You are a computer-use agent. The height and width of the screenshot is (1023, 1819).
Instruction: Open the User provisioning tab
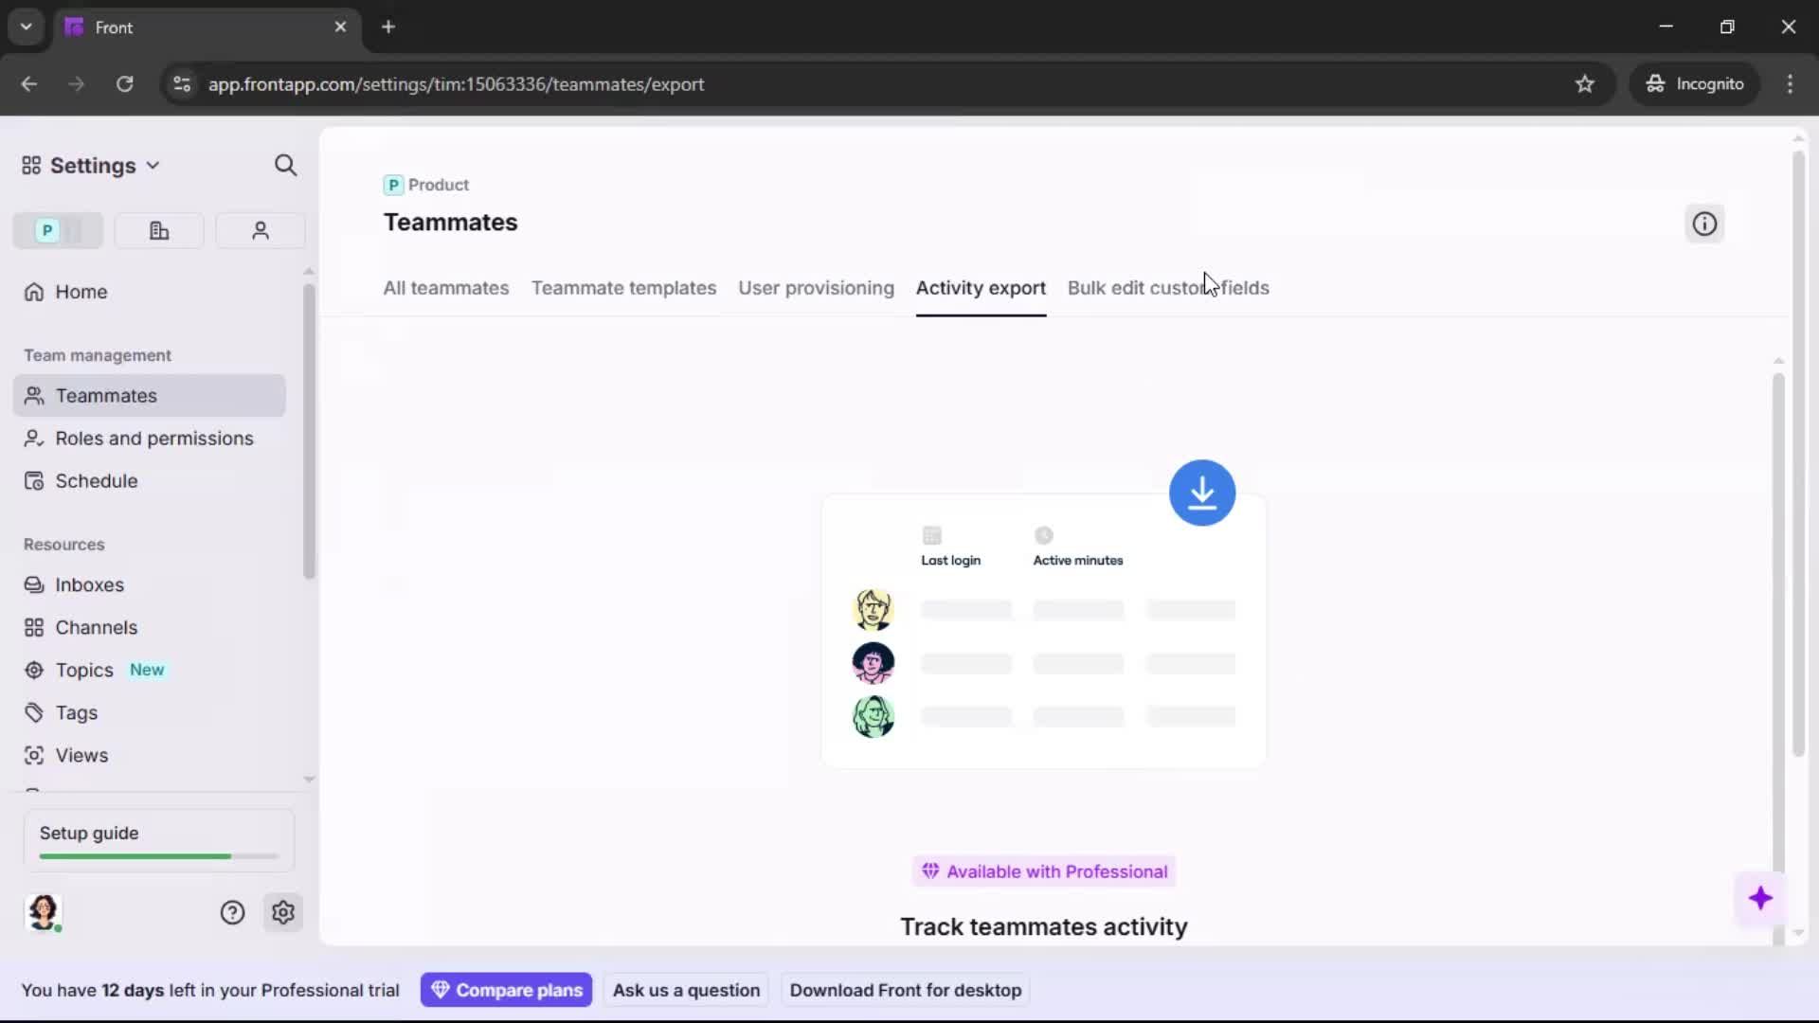click(817, 288)
